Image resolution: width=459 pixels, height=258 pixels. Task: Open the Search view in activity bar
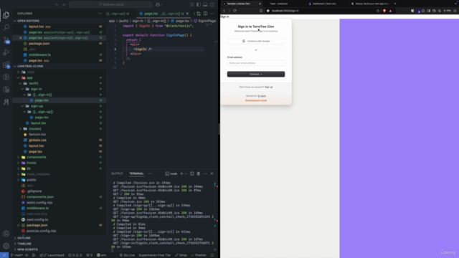pyautogui.click(x=6, y=27)
